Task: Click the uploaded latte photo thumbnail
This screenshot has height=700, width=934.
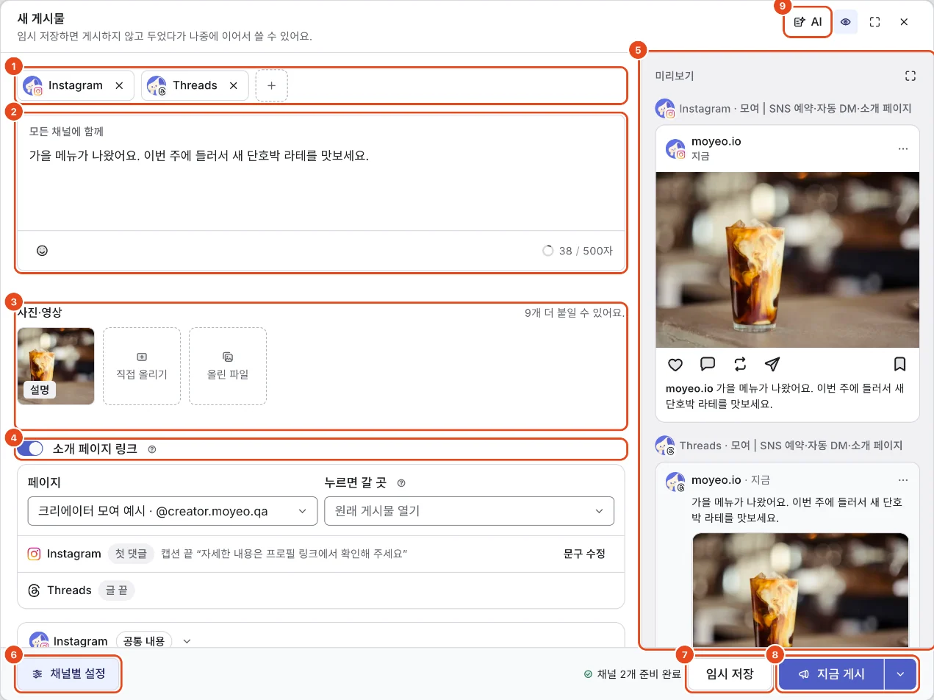Action: point(56,366)
